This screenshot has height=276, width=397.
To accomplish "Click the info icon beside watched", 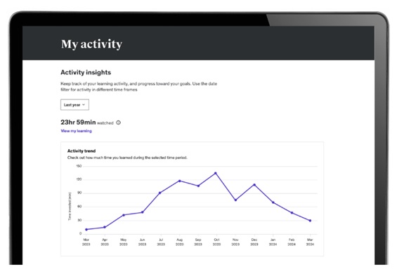I will tap(118, 123).
